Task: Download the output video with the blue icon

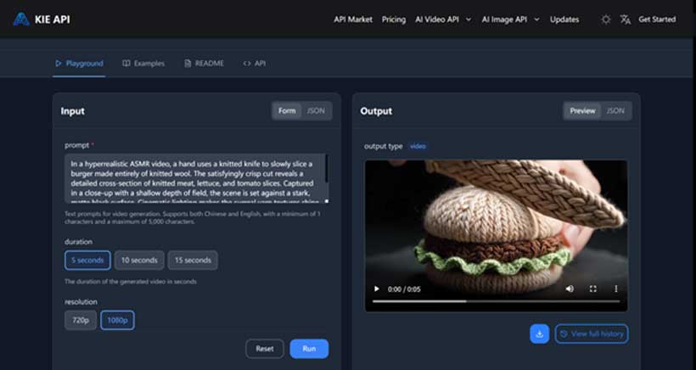Action: [539, 334]
